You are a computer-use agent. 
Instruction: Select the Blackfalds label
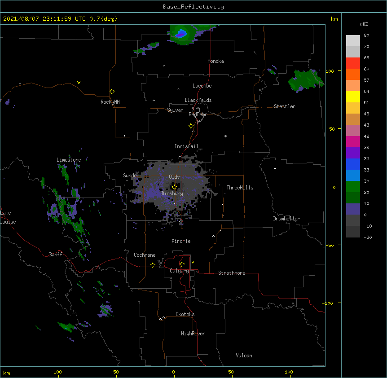click(x=198, y=100)
